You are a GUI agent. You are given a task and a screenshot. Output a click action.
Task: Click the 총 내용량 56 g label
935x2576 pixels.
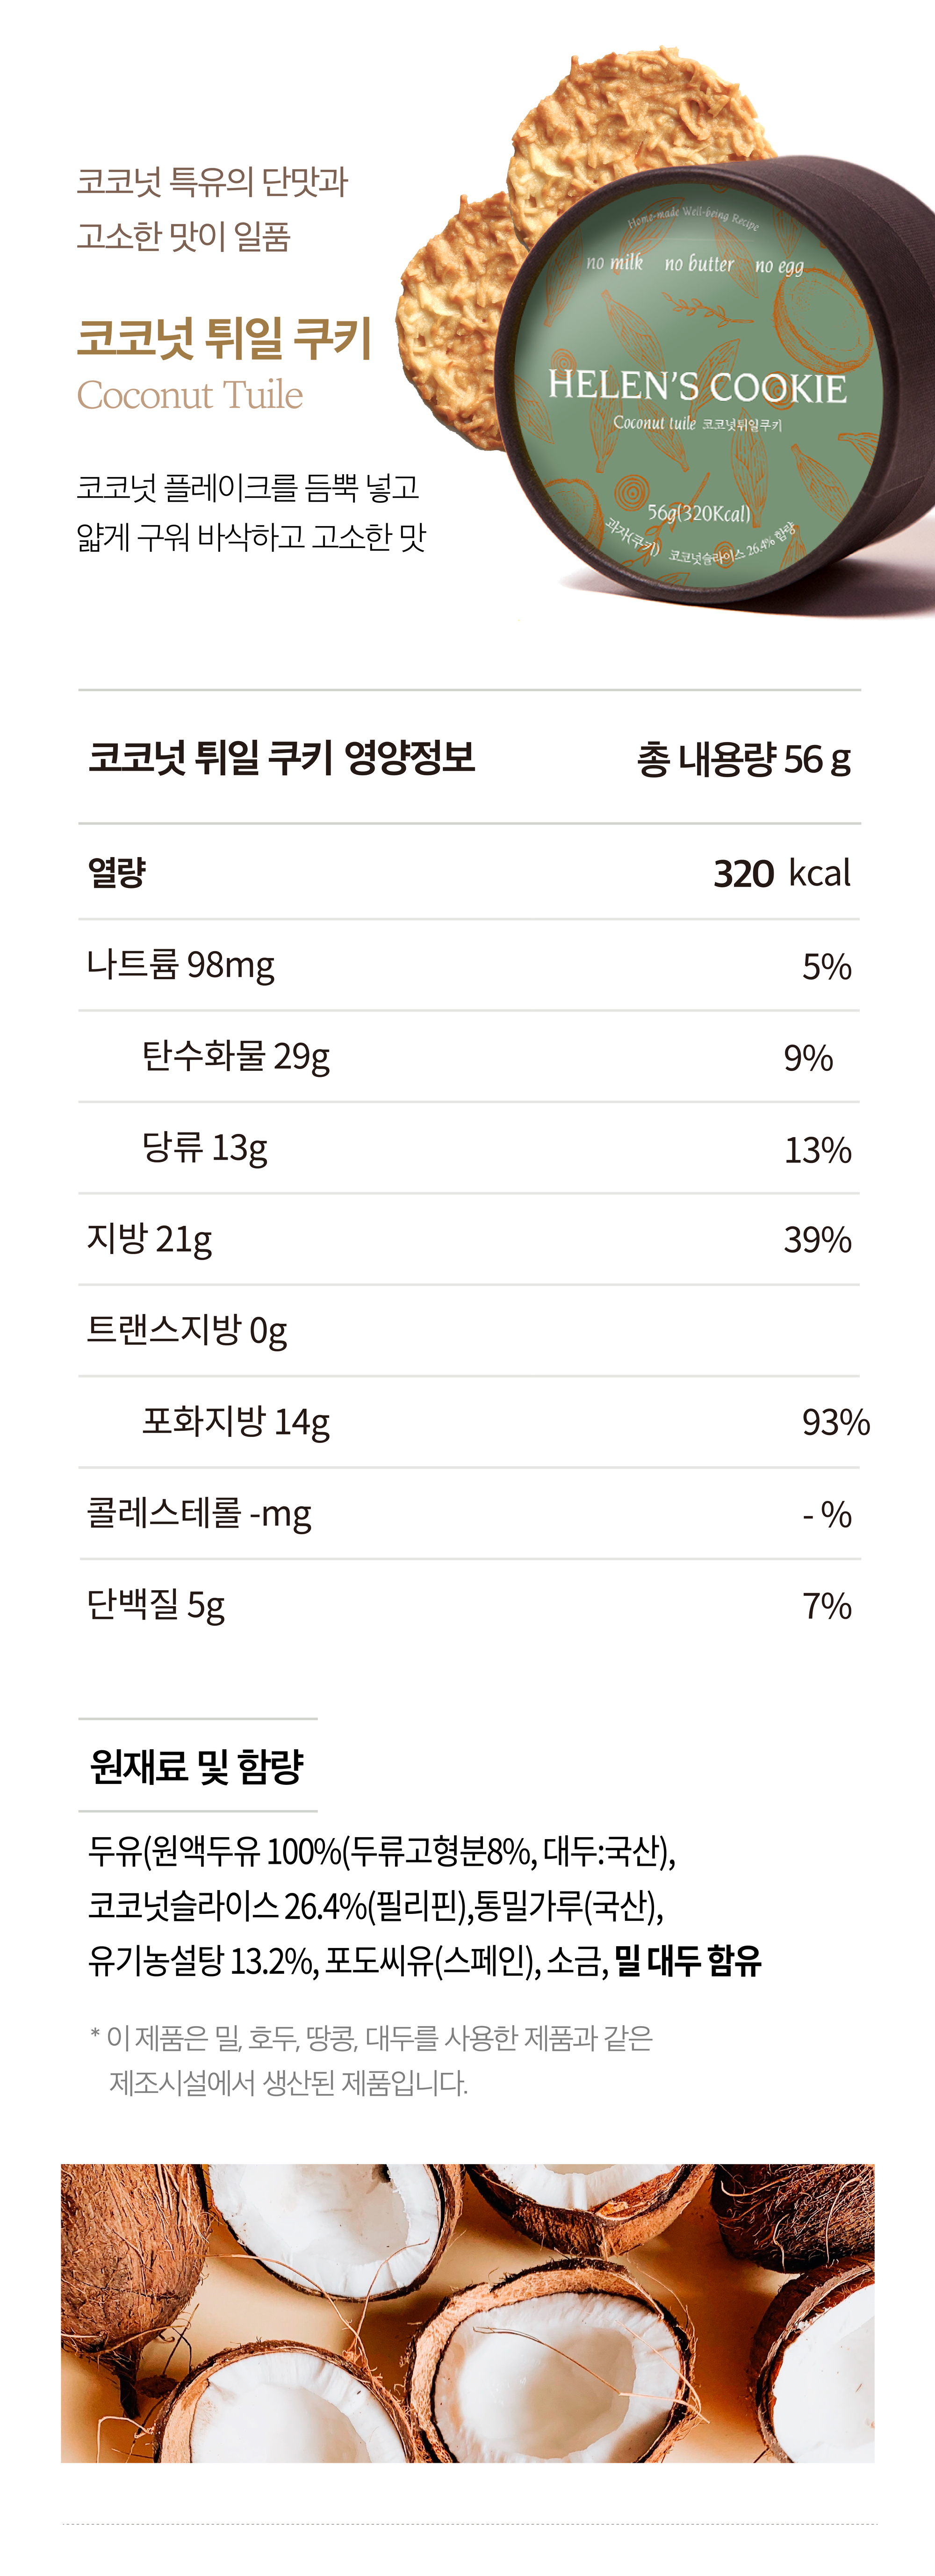743,759
